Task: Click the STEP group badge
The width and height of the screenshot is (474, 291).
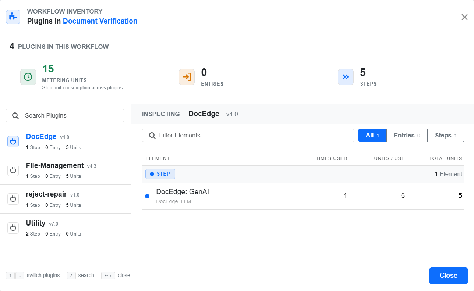Action: point(160,174)
